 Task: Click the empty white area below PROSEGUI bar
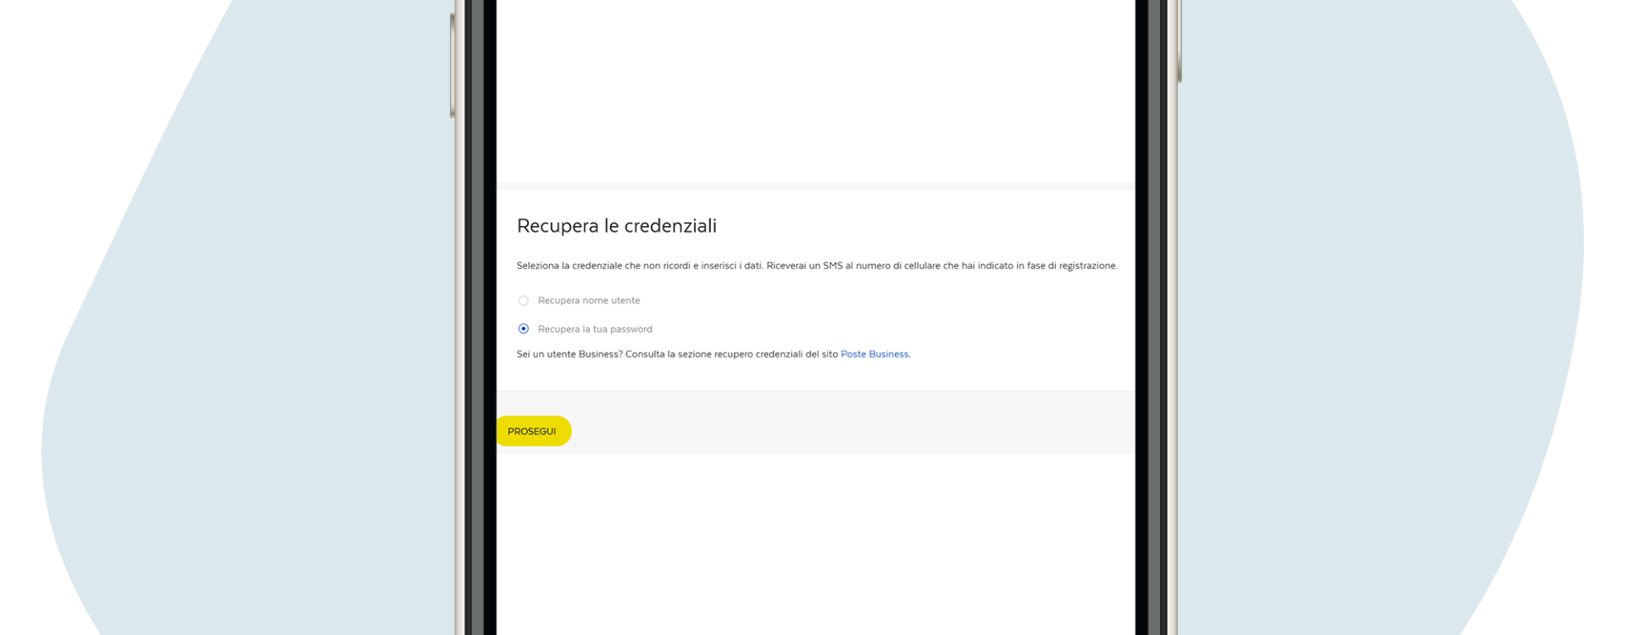tap(815, 544)
